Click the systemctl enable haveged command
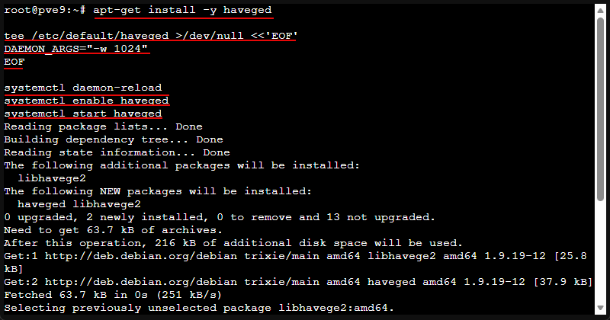Image resolution: width=610 pixels, height=320 pixels. [86, 101]
